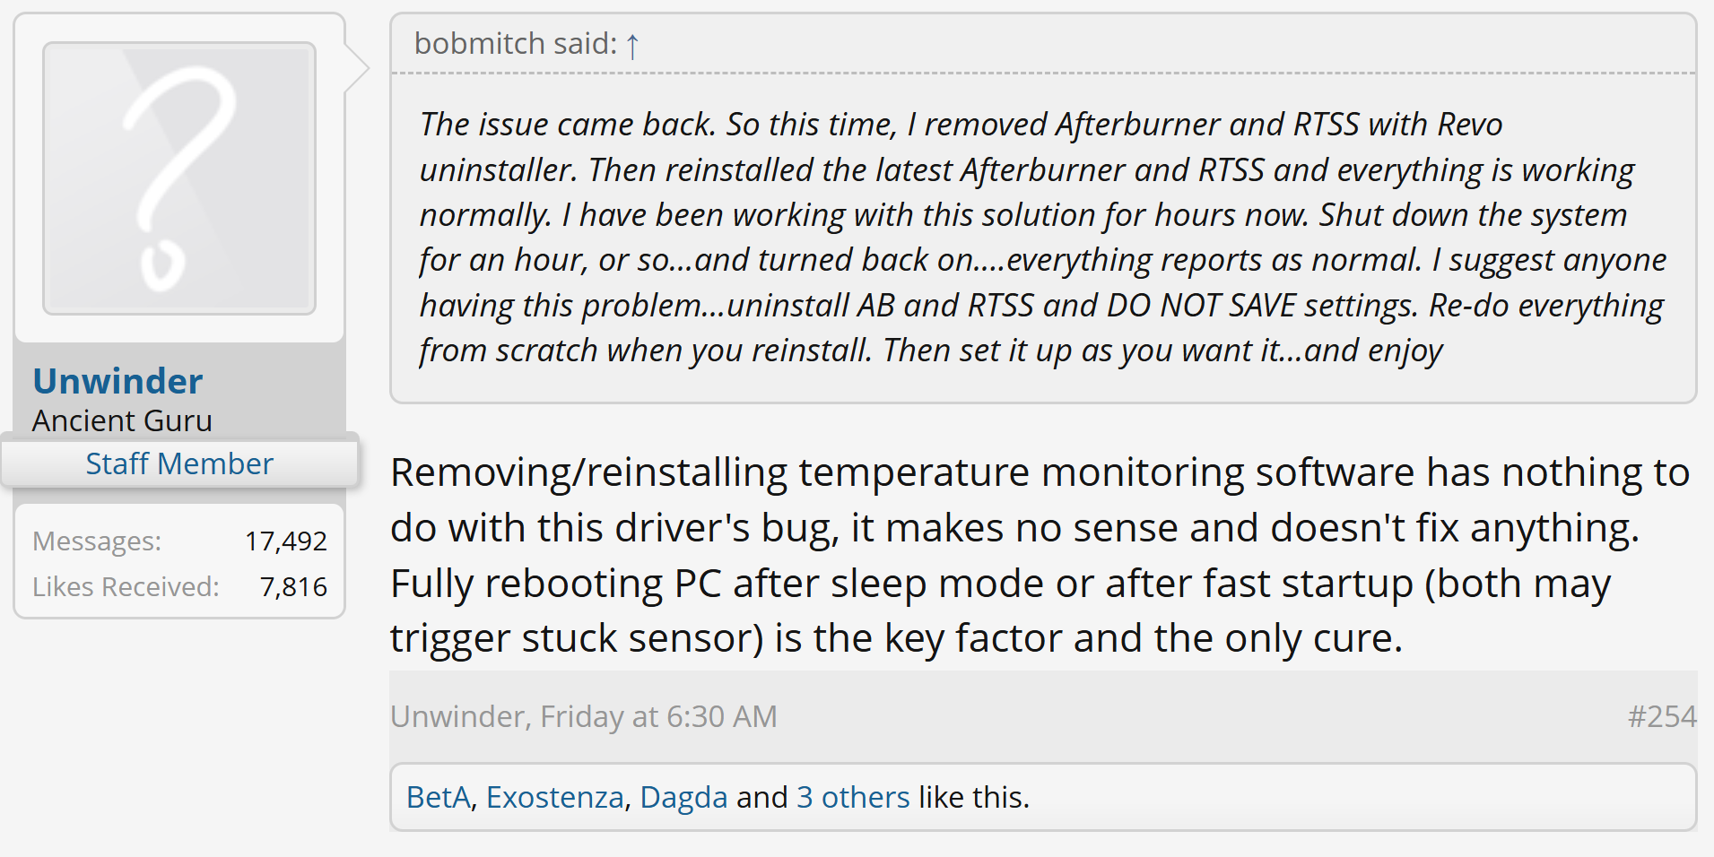Open the #254 post permalink
Viewport: 1714px width, 857px height.
pos(1662,717)
